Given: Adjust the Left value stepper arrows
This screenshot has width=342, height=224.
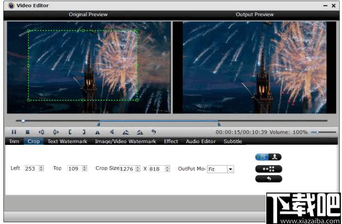Looking at the screenshot, I should coord(41,168).
